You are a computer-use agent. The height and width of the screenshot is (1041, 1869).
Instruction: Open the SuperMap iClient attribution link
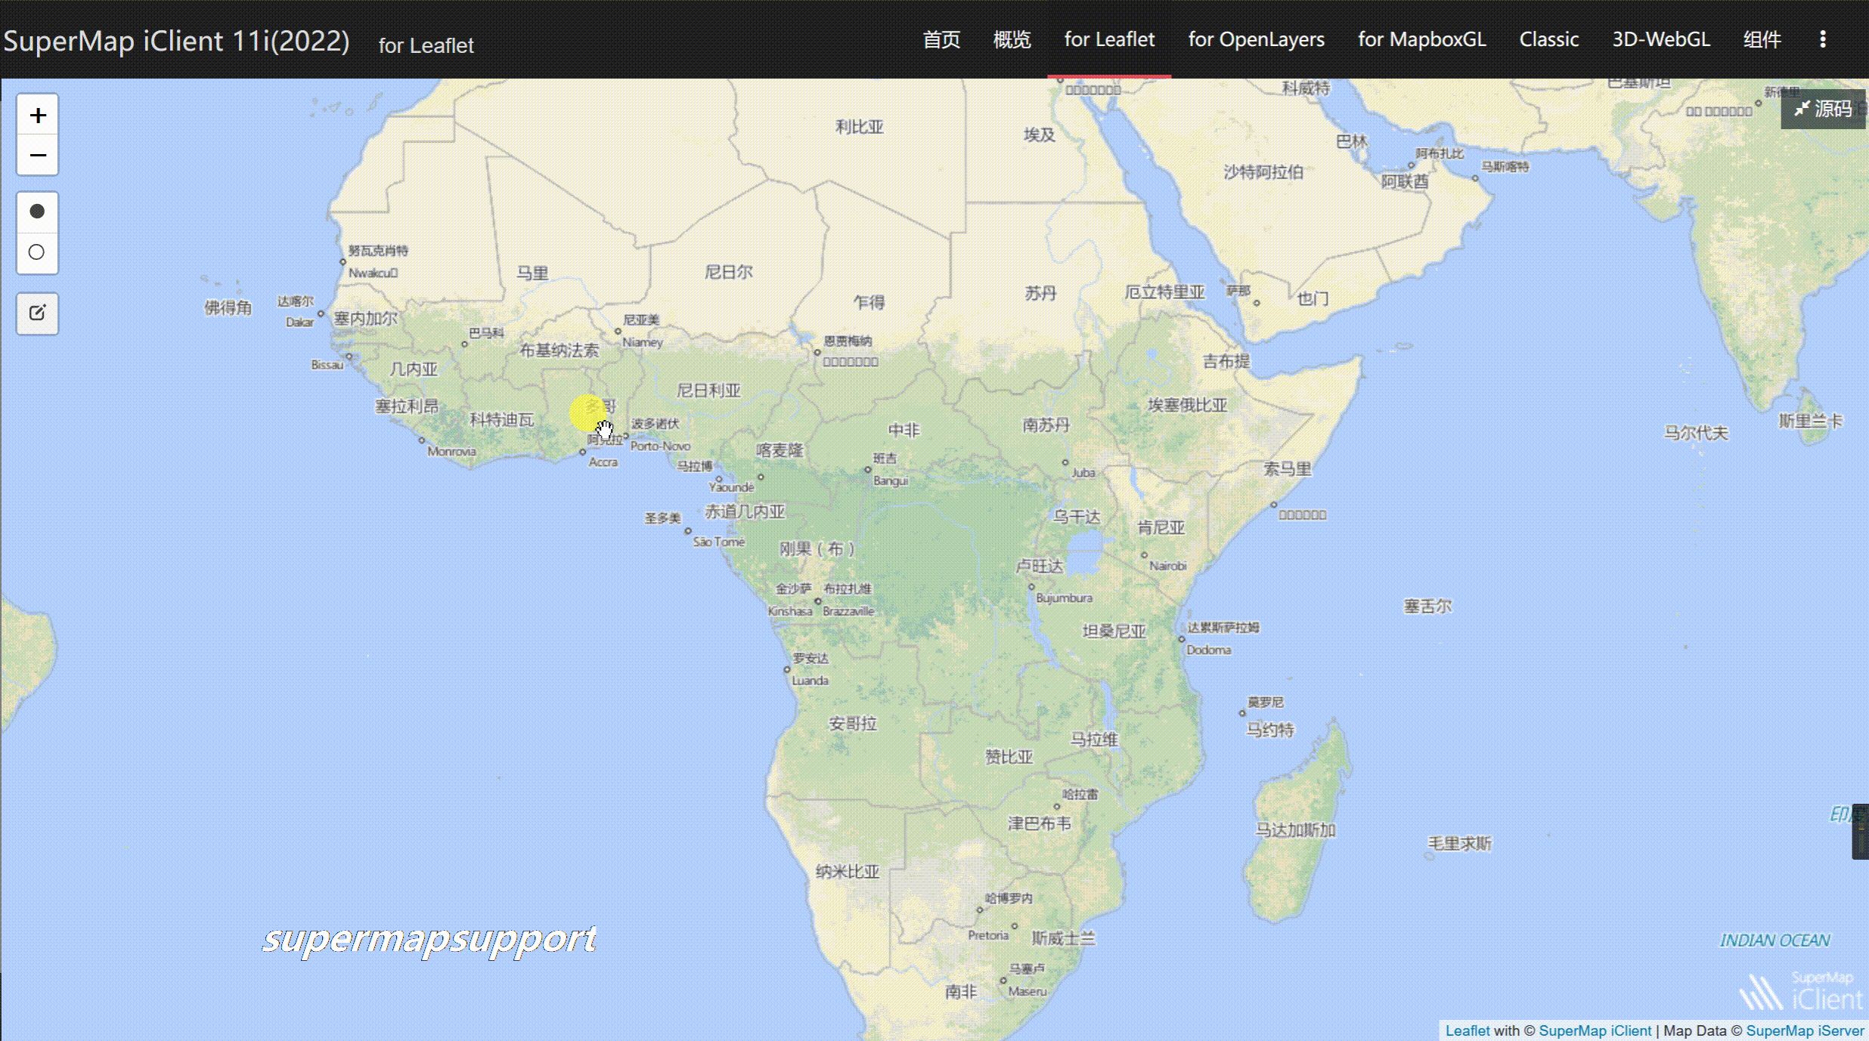(x=1595, y=1030)
